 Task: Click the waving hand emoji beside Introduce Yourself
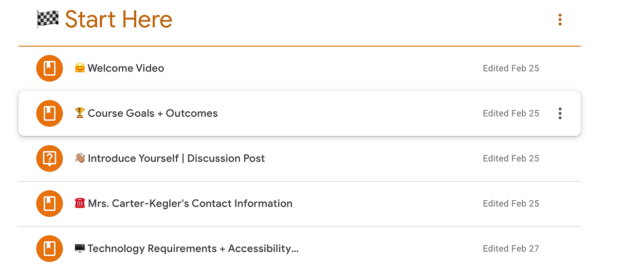click(x=80, y=158)
